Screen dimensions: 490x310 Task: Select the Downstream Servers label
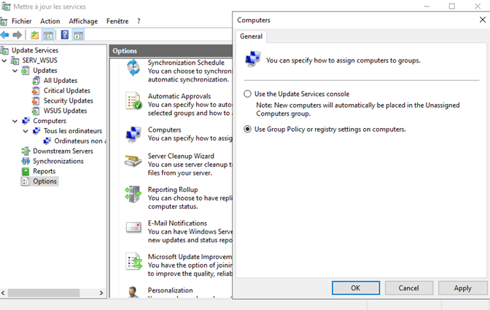(x=63, y=151)
